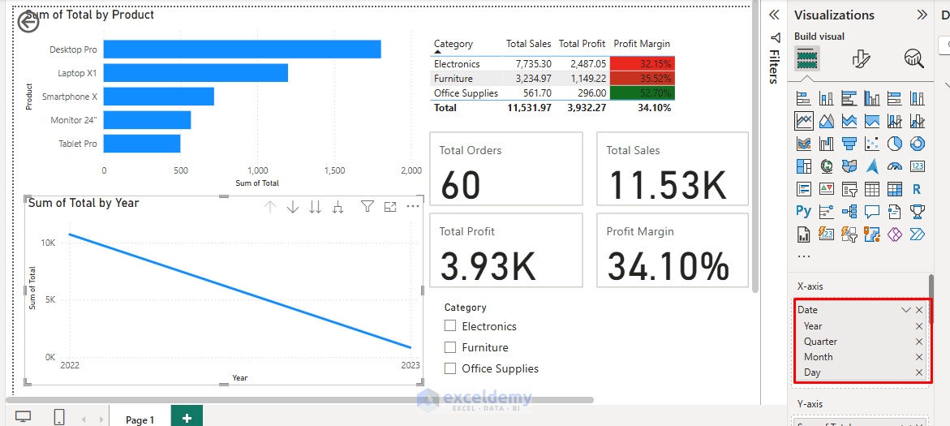This screenshot has width=950, height=426.
Task: Select the Funnel chart visual
Action: coord(849,144)
